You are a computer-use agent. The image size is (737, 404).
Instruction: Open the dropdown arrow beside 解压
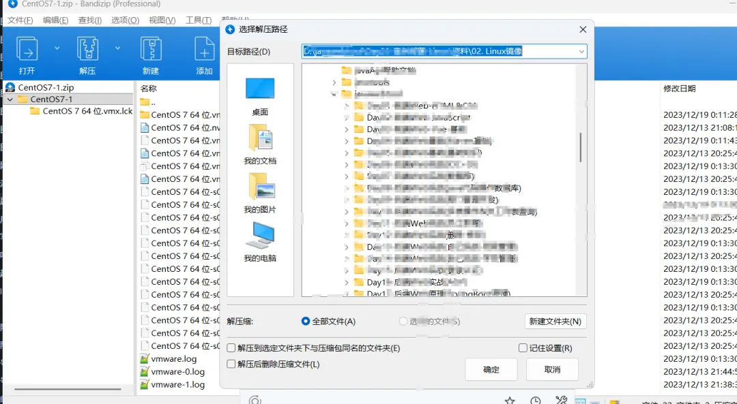tap(117, 48)
